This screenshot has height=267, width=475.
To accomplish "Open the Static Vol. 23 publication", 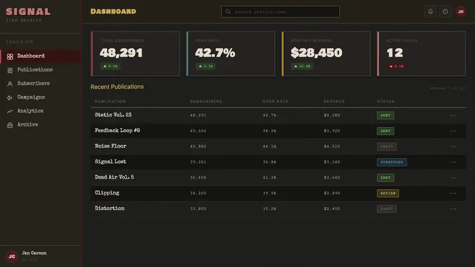I will (x=113, y=115).
